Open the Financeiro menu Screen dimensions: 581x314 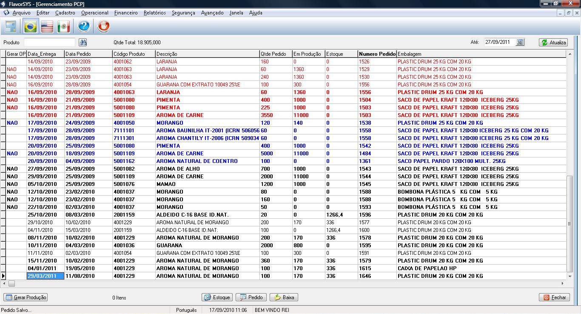coord(126,13)
